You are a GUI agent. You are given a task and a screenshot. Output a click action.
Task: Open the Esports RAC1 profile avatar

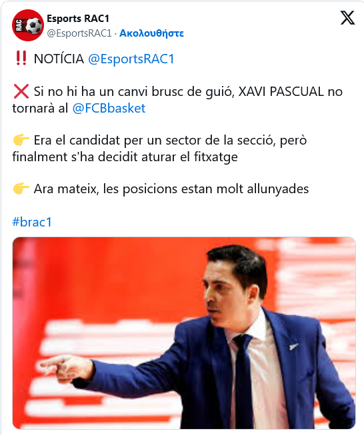[x=28, y=25]
